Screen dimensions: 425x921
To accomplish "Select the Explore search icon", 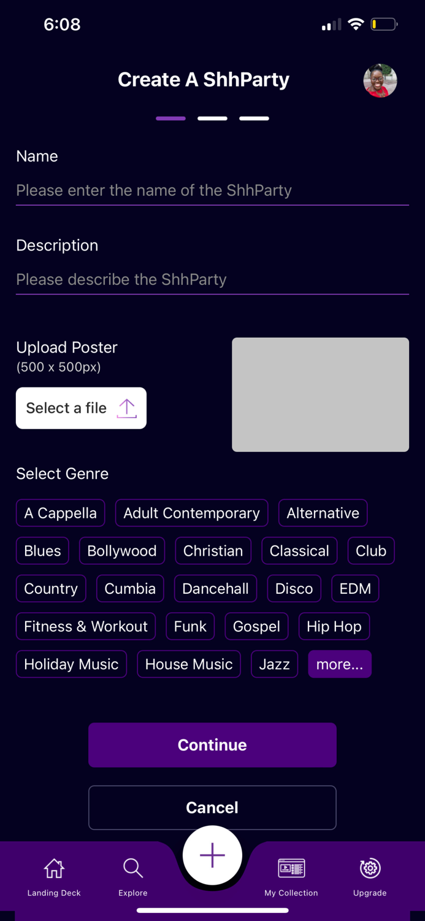I will [x=132, y=868].
